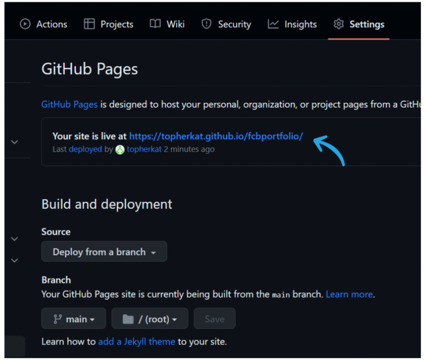Click the GitHub Pages heading
427x363 pixels.
[x=90, y=69]
